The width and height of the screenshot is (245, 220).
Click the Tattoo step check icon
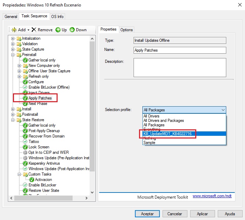[x=25, y=142]
